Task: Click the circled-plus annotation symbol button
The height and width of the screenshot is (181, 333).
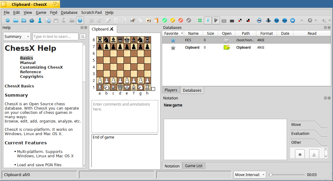Action: click(300, 154)
